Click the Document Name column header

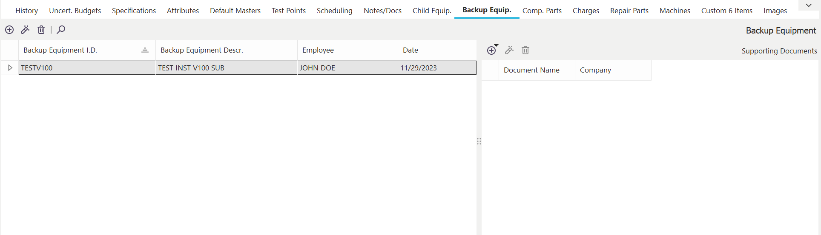pyautogui.click(x=531, y=70)
